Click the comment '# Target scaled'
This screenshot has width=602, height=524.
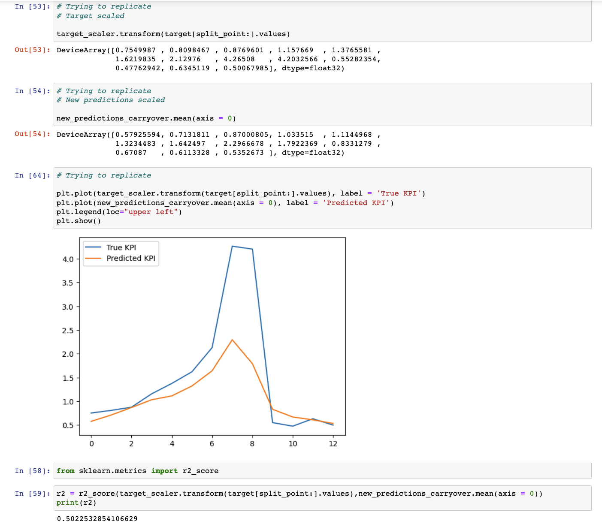coord(91,16)
